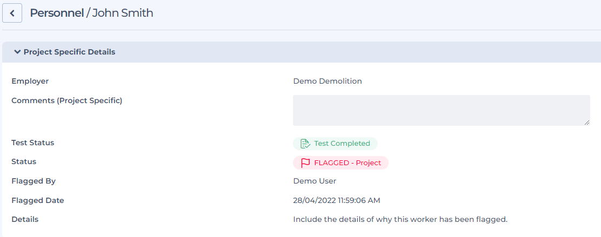
Task: Click the Project Specific Details heading
Action: [x=69, y=52]
